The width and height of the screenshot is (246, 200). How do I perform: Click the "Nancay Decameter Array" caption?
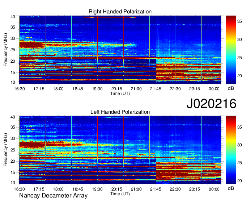(53, 196)
